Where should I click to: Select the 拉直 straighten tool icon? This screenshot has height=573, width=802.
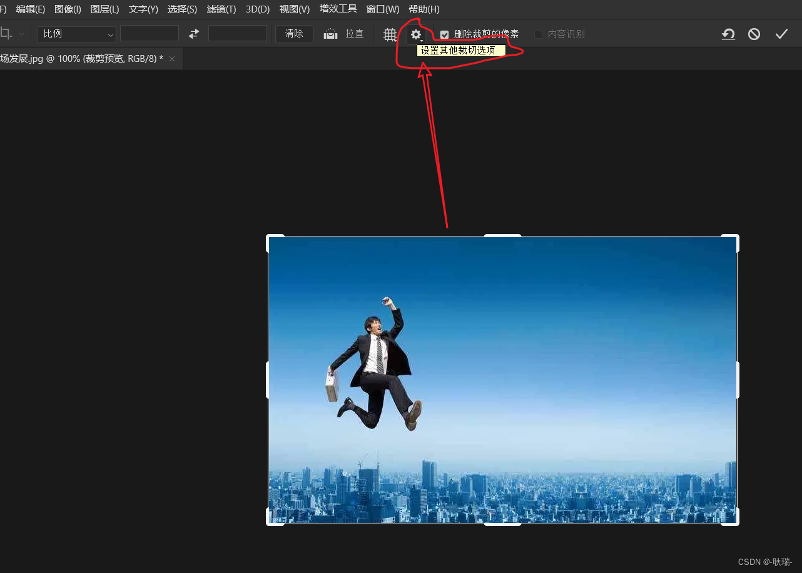pyautogui.click(x=330, y=34)
